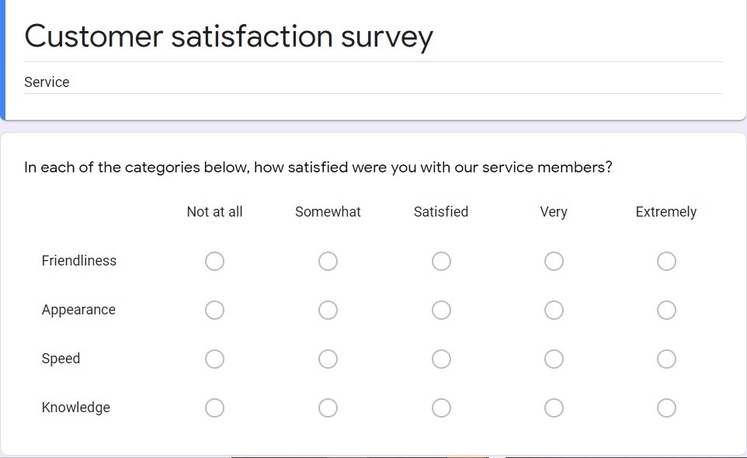The image size is (747, 458).
Task: Pick Extremely for Knowledge
Action: pyautogui.click(x=666, y=408)
